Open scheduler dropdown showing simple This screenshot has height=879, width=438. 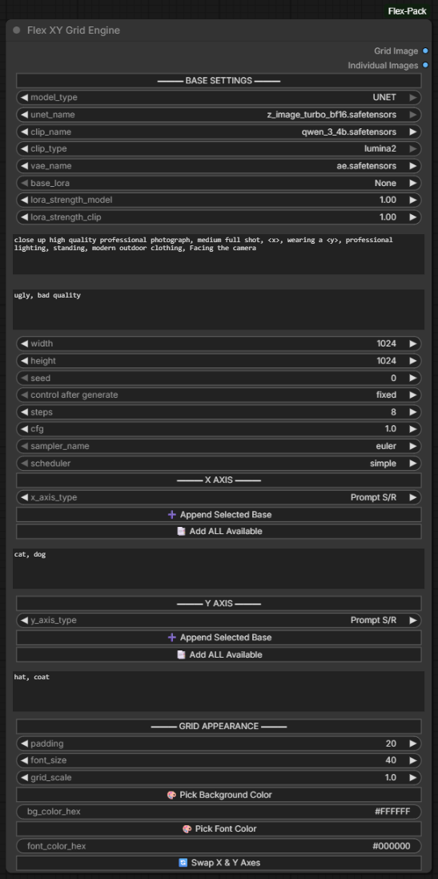click(219, 463)
